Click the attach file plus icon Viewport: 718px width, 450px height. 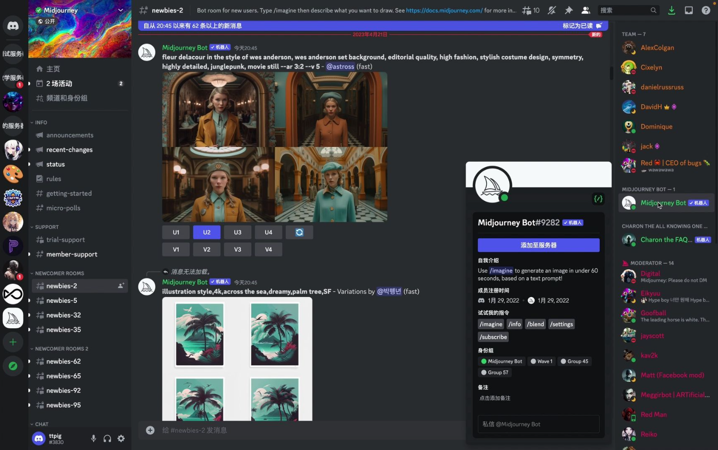150,430
